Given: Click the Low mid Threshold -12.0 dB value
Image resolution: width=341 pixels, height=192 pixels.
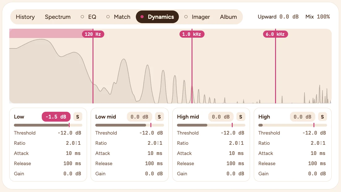Looking at the screenshot, I should (x=151, y=133).
